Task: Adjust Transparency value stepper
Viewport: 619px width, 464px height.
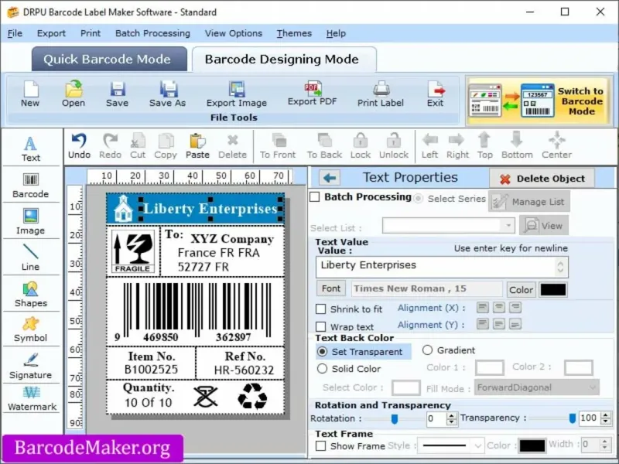Action: click(606, 418)
